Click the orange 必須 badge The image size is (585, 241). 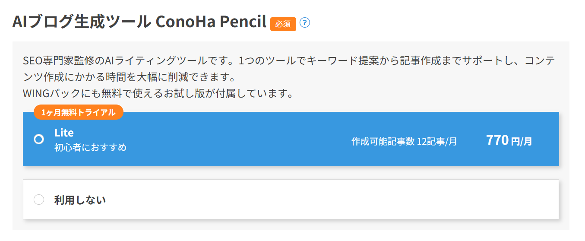click(283, 24)
